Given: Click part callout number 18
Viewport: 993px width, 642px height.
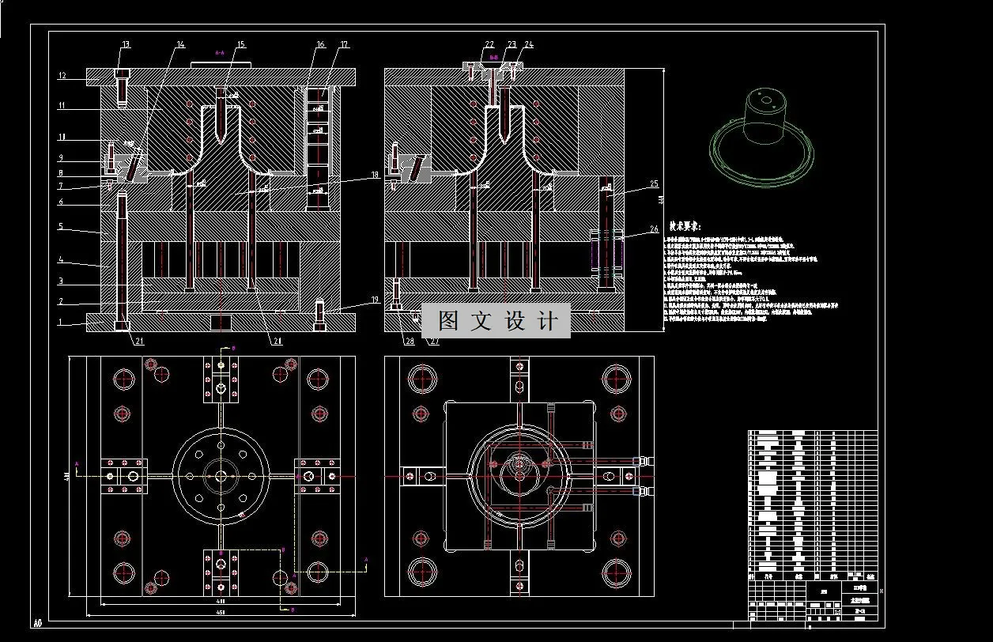Looking at the screenshot, I should (375, 175).
